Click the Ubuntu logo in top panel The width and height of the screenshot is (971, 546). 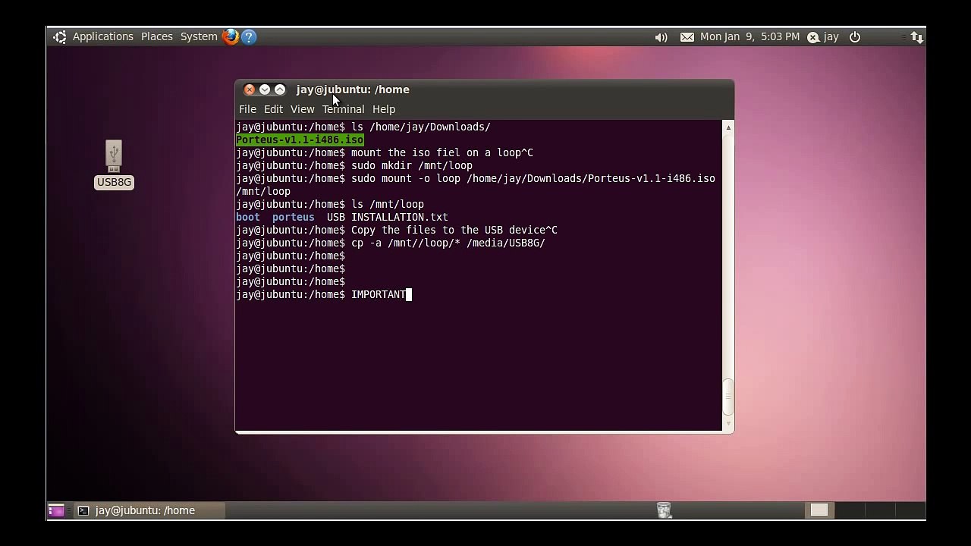(x=60, y=36)
